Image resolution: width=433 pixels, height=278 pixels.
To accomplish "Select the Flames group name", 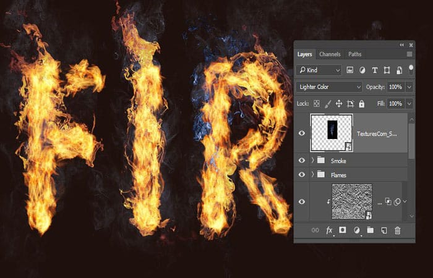I will click(338, 175).
